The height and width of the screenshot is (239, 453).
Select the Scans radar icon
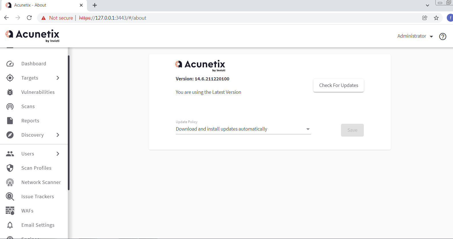click(10, 106)
